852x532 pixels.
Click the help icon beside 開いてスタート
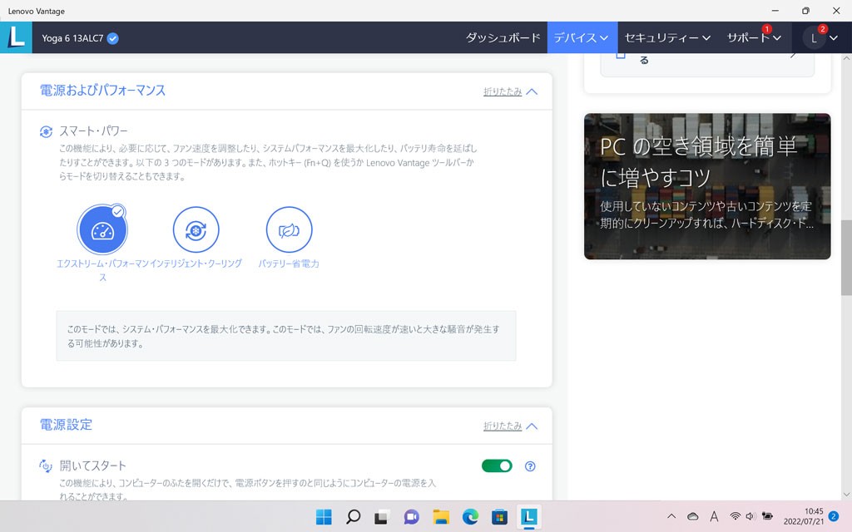click(530, 466)
